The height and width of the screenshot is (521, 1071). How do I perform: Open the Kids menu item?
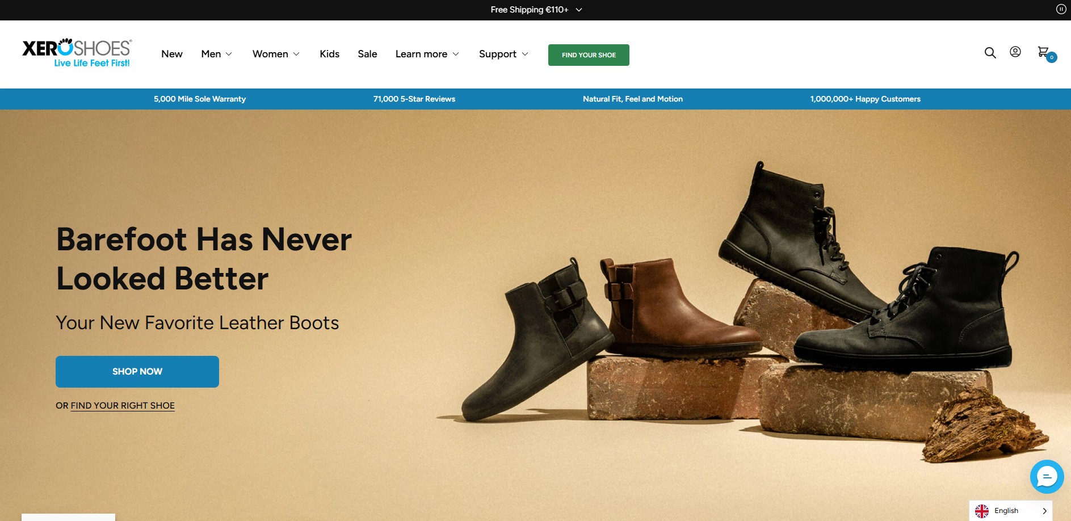tap(329, 54)
